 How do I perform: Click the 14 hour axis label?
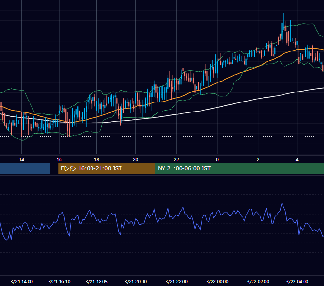coord(22,160)
